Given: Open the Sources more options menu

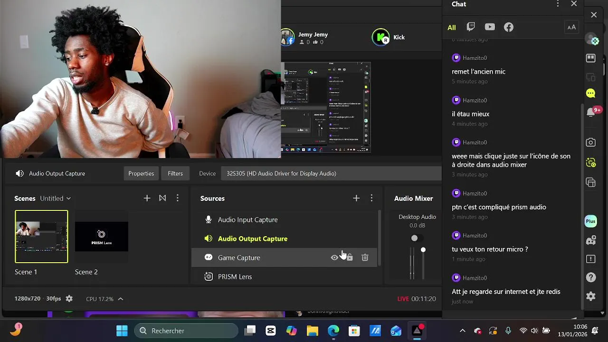Looking at the screenshot, I should [371, 198].
